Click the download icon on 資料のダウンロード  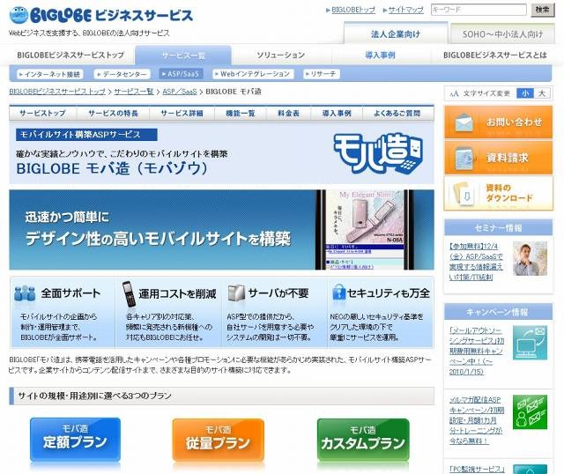tap(464, 194)
